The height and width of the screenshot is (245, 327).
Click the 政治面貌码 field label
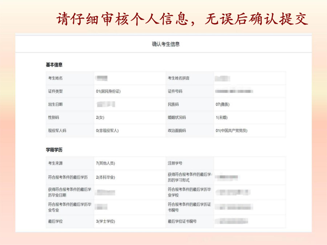177,130
